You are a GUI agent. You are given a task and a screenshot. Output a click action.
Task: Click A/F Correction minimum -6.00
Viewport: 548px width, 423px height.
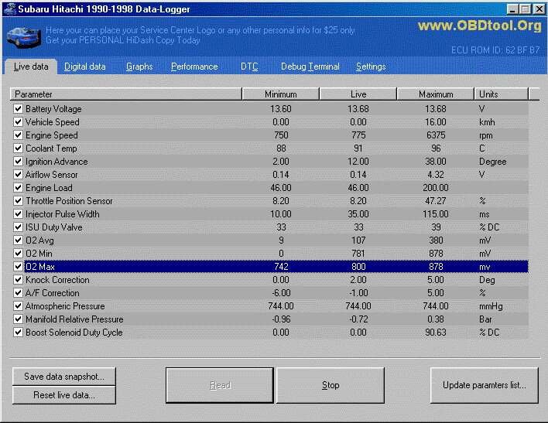click(x=281, y=293)
